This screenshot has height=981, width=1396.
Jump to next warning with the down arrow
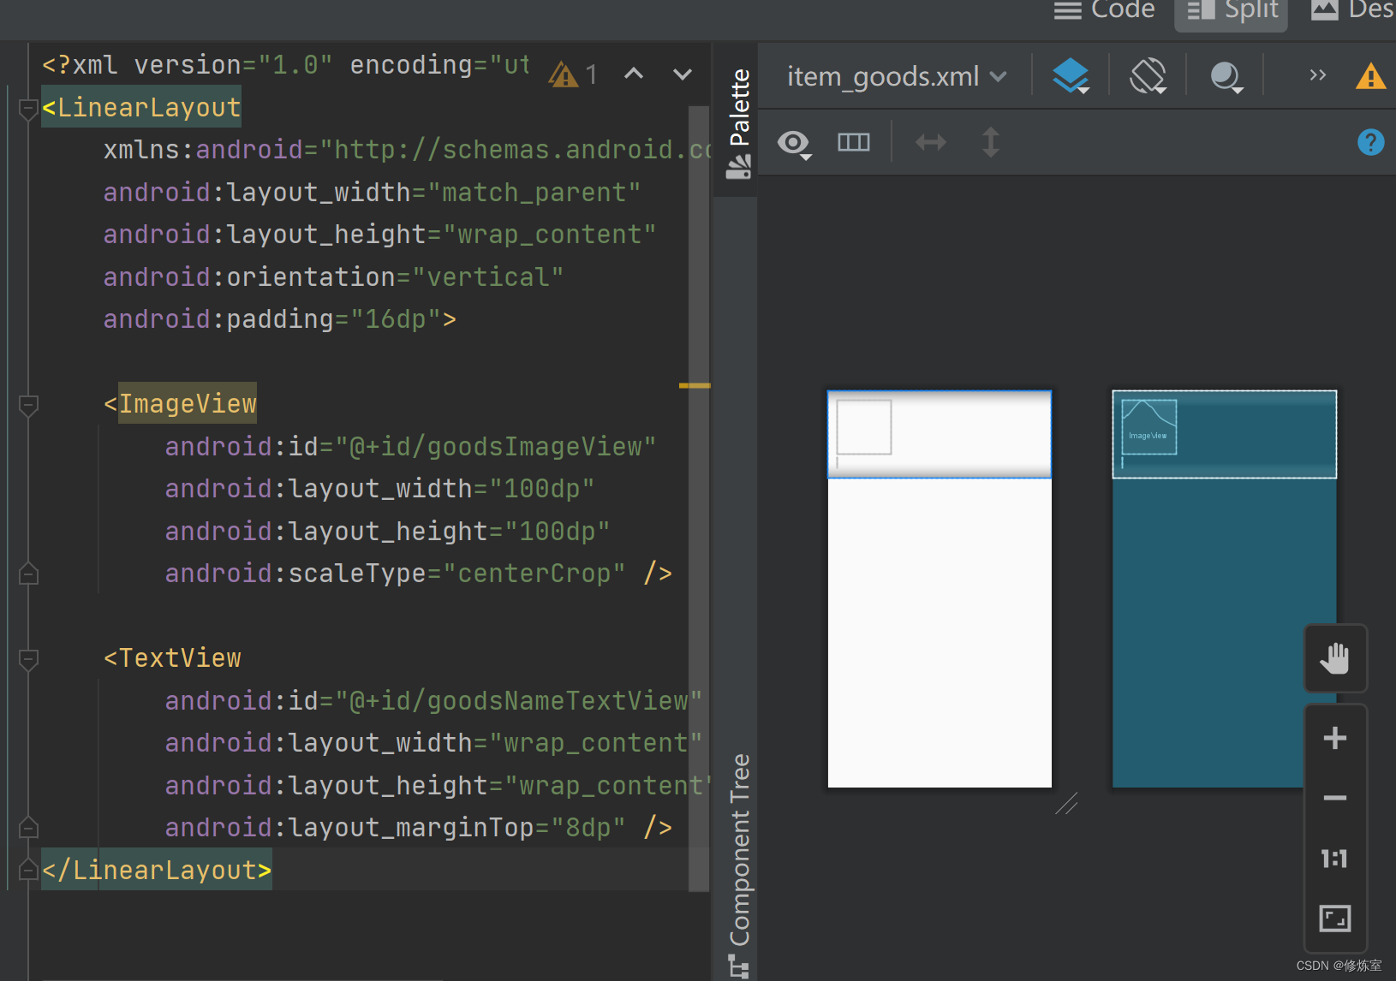pos(681,74)
